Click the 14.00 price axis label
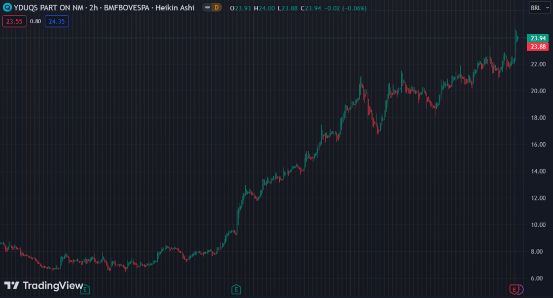This screenshot has width=553, height=298. click(x=538, y=171)
